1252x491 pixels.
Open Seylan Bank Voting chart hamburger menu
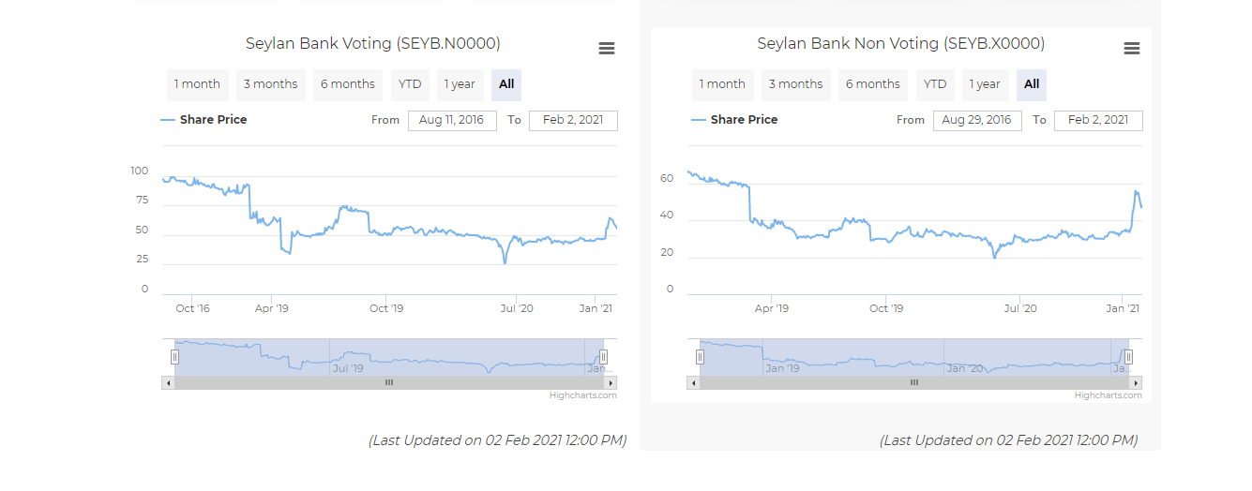click(607, 49)
